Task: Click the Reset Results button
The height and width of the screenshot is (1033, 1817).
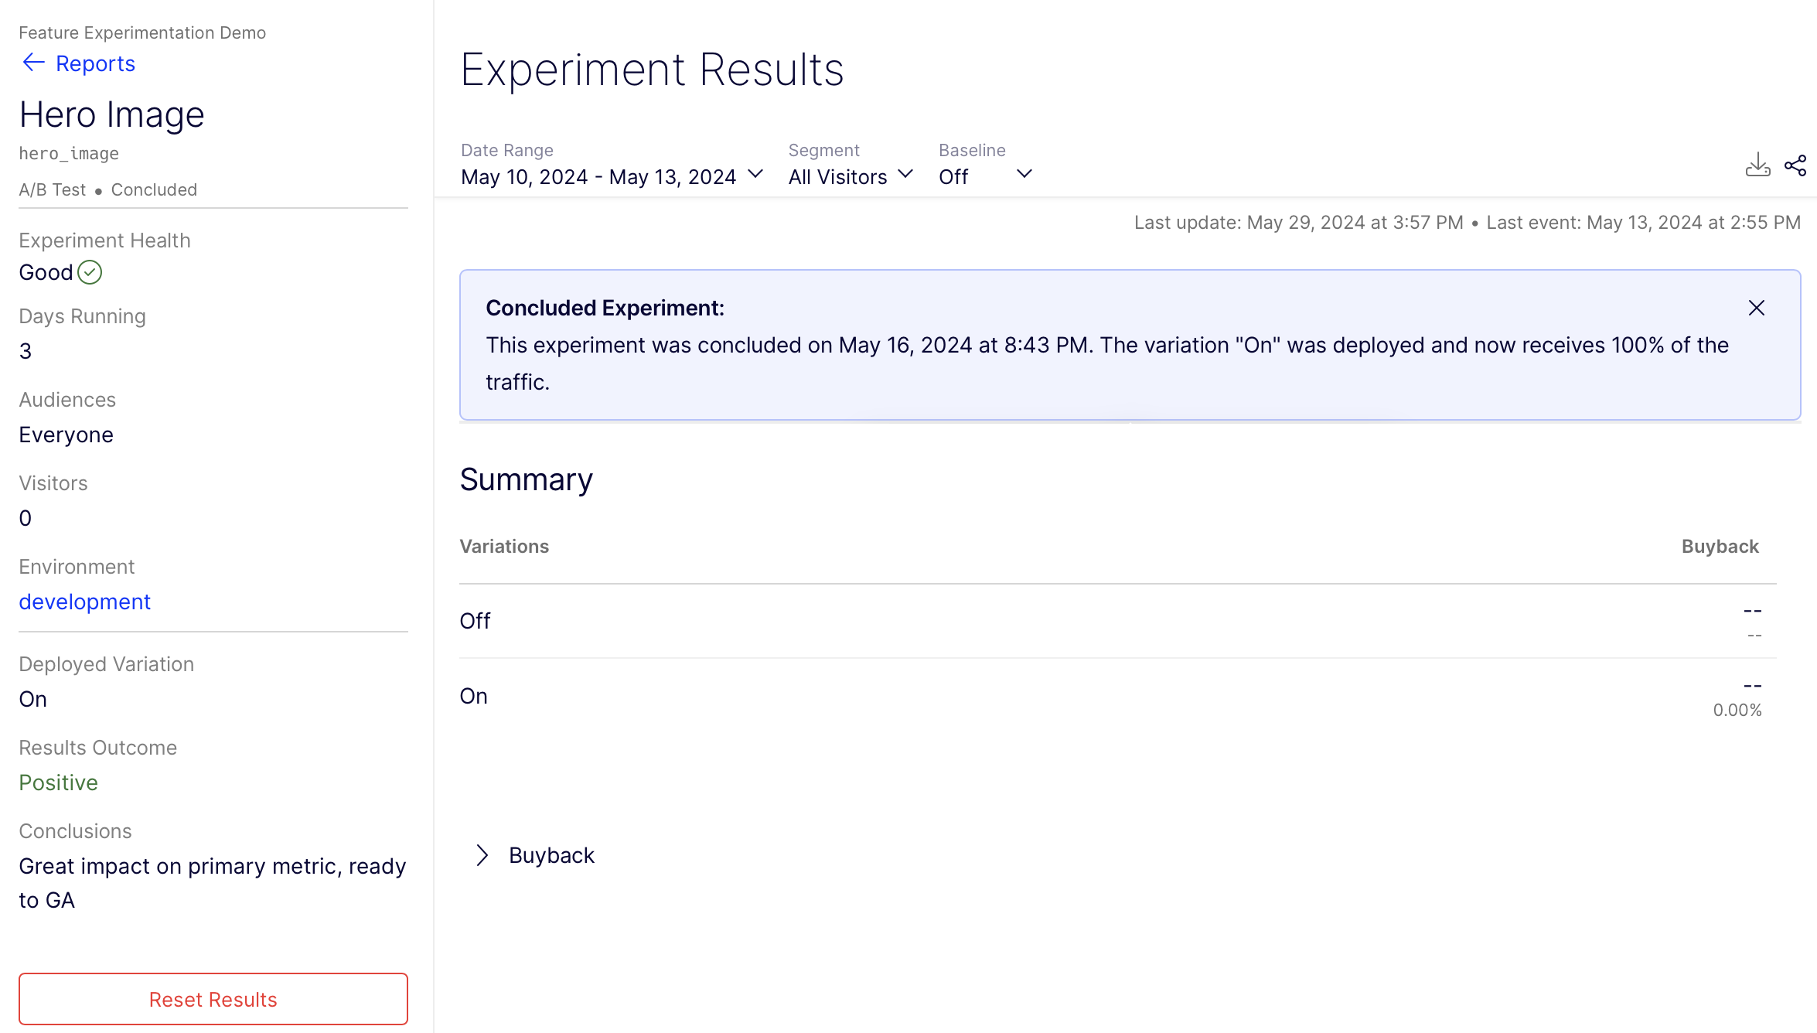Action: (213, 999)
